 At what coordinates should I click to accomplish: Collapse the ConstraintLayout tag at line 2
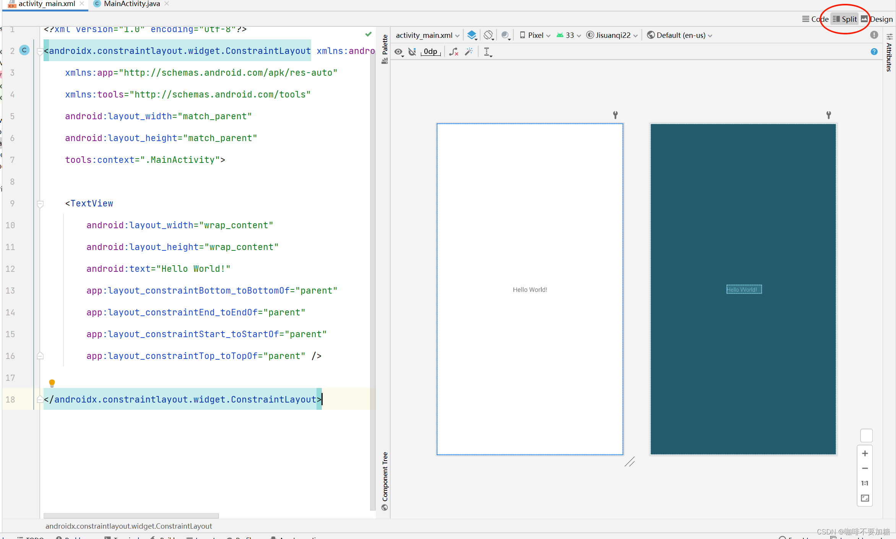coord(40,51)
